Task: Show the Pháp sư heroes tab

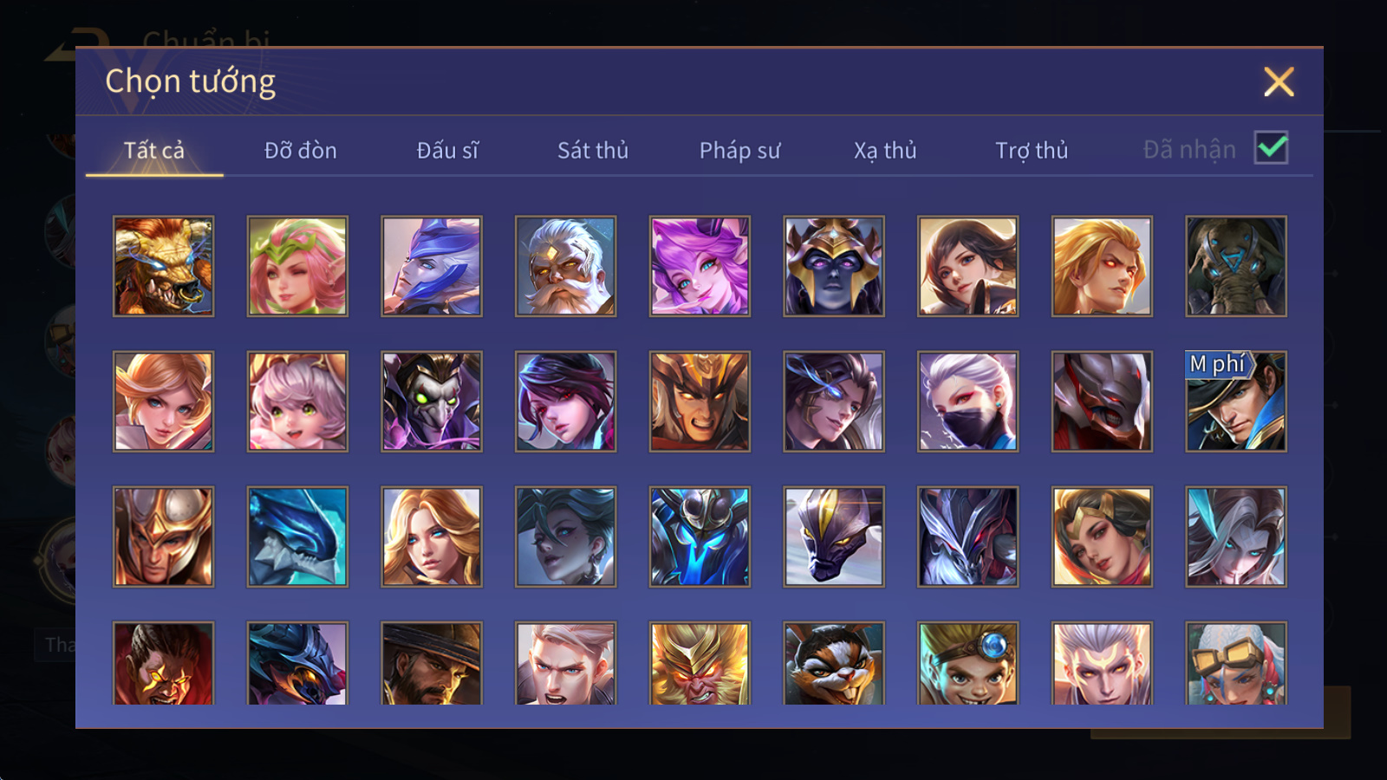Action: pyautogui.click(x=739, y=151)
